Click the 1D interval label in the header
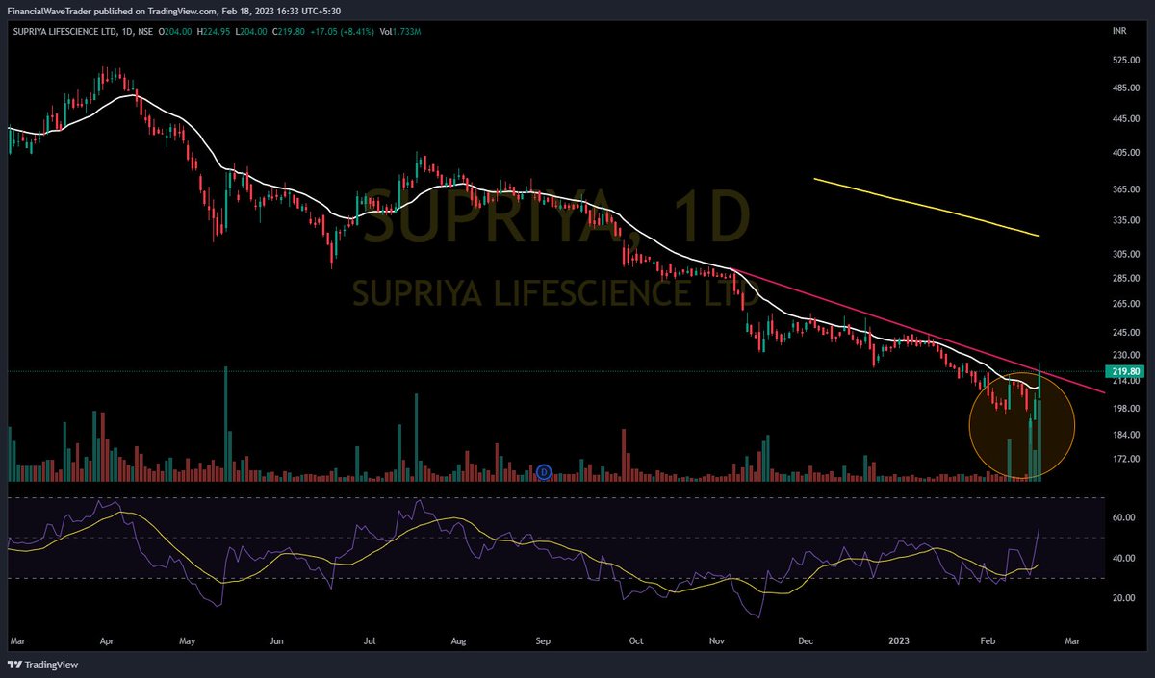1155x678 pixels. point(129,32)
